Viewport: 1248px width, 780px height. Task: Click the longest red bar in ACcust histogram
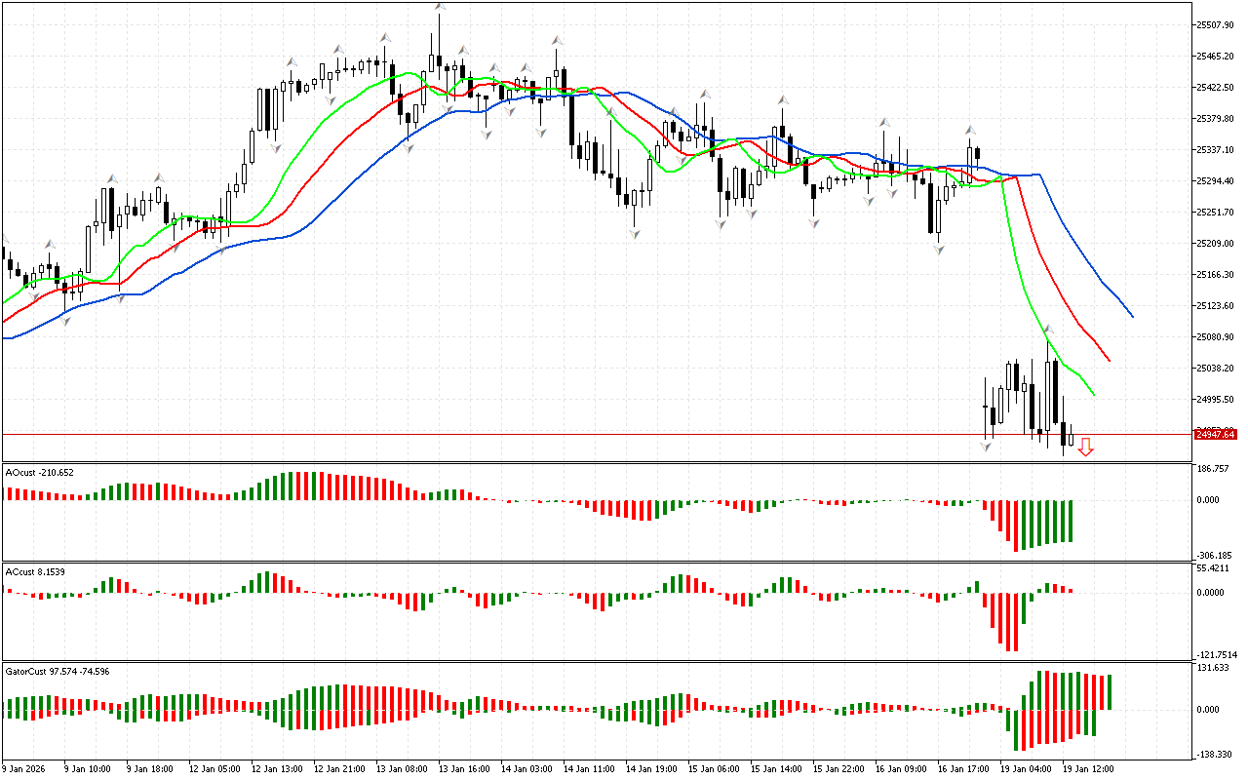tap(1014, 621)
